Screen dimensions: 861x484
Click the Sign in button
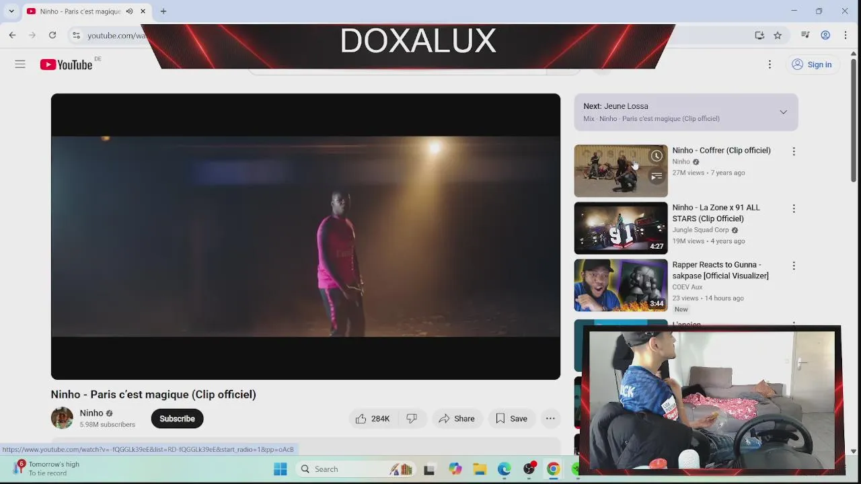[812, 65]
